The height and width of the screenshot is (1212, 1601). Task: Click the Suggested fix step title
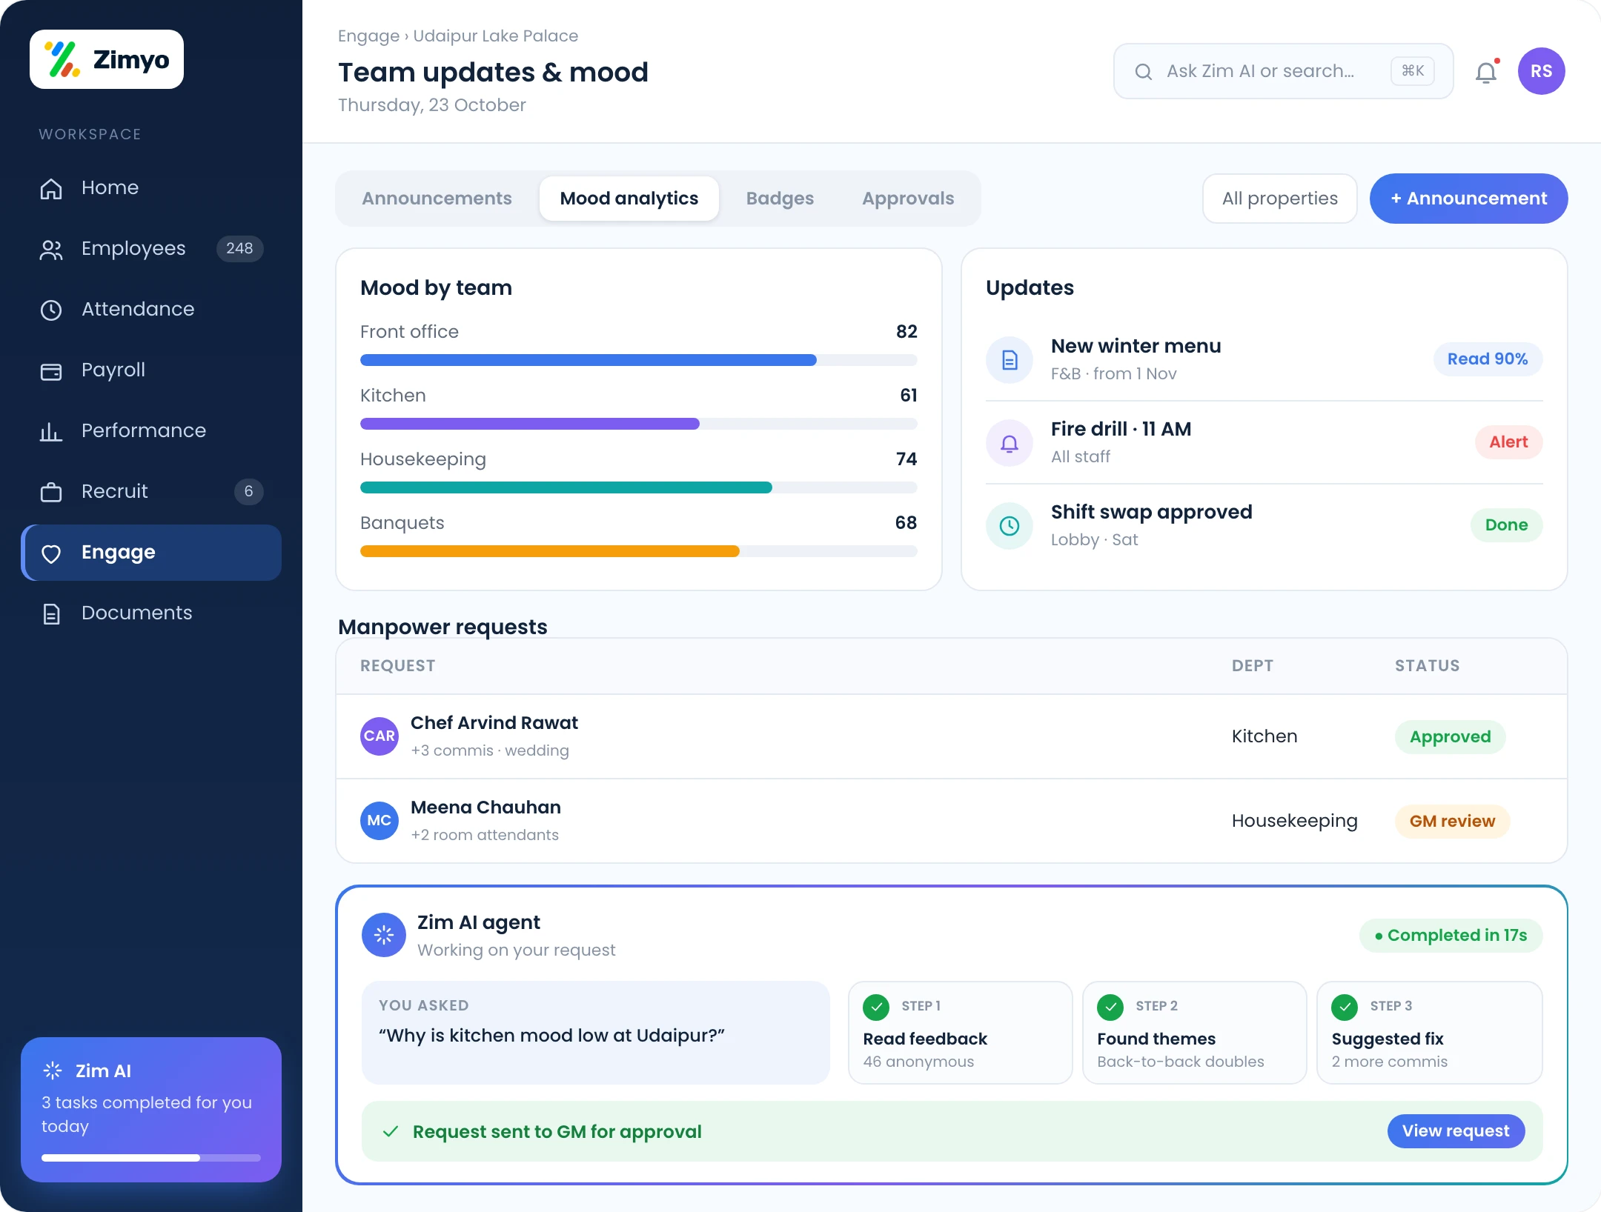pos(1388,1039)
